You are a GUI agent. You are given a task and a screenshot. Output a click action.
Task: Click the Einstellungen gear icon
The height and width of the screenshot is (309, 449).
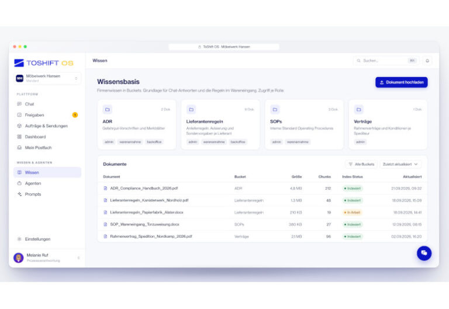coord(19,239)
